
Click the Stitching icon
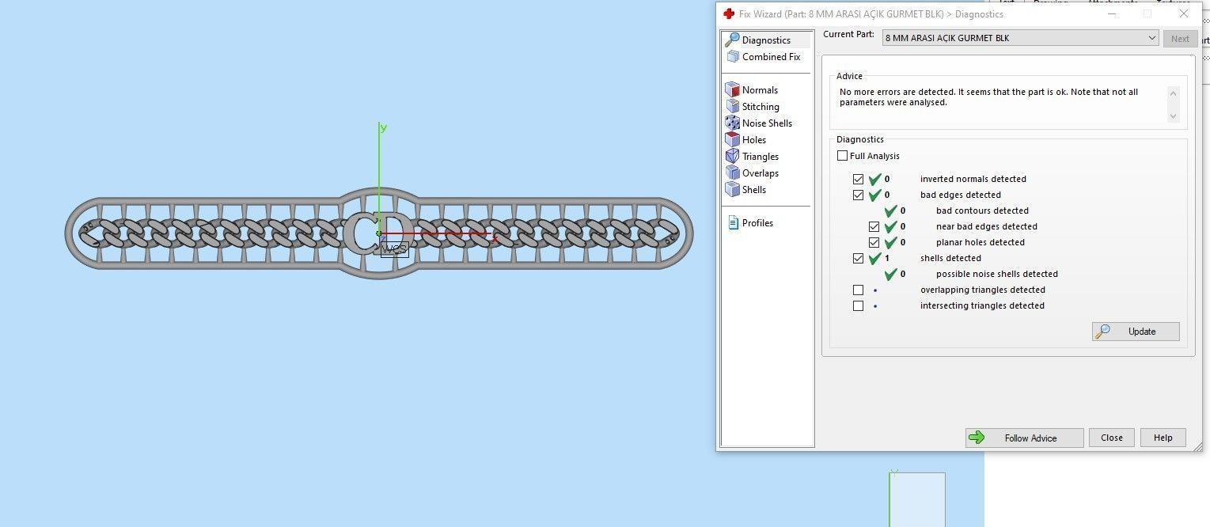tap(732, 107)
